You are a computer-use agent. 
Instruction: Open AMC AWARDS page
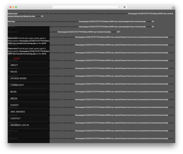point(18,112)
